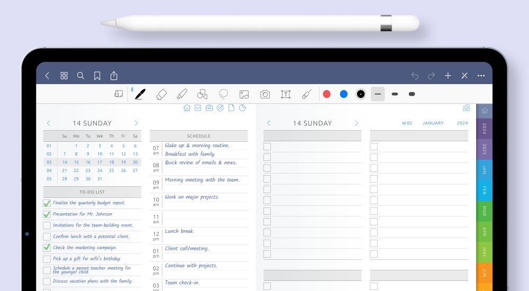Image resolution: width=529 pixels, height=291 pixels.
Task: Open the home tab on side index
Action: pos(485,111)
